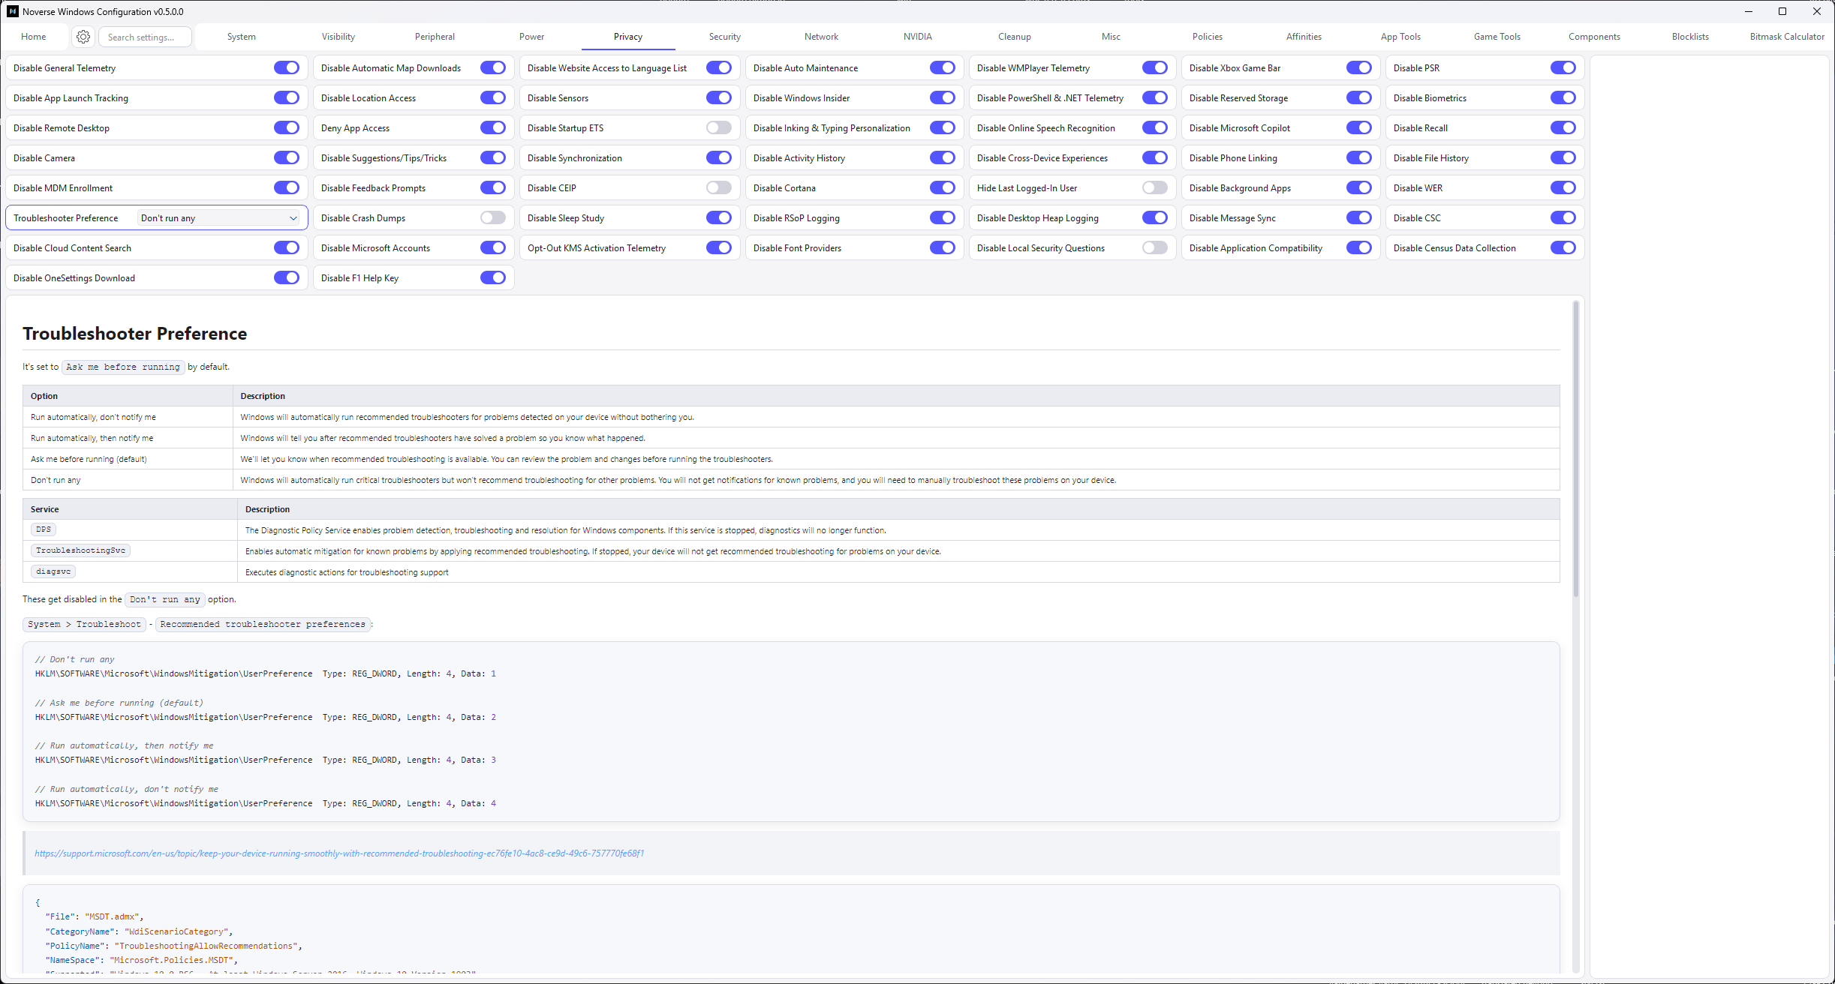This screenshot has height=984, width=1835.
Task: Open the Microsoft support troubleshooting link
Action: (338, 853)
